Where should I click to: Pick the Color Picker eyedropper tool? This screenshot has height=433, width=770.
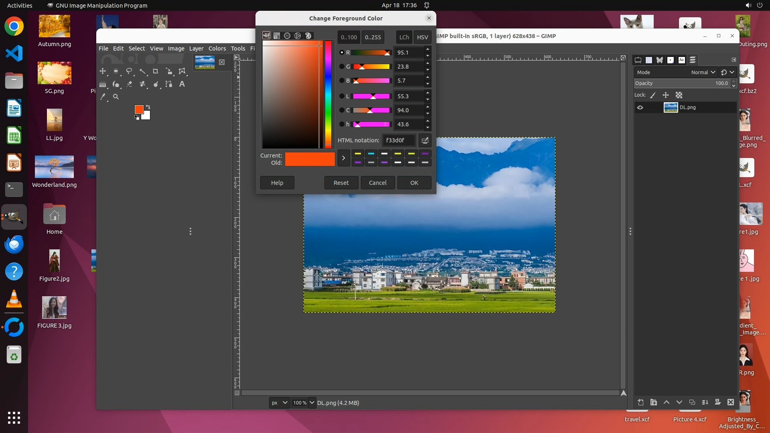click(x=103, y=97)
